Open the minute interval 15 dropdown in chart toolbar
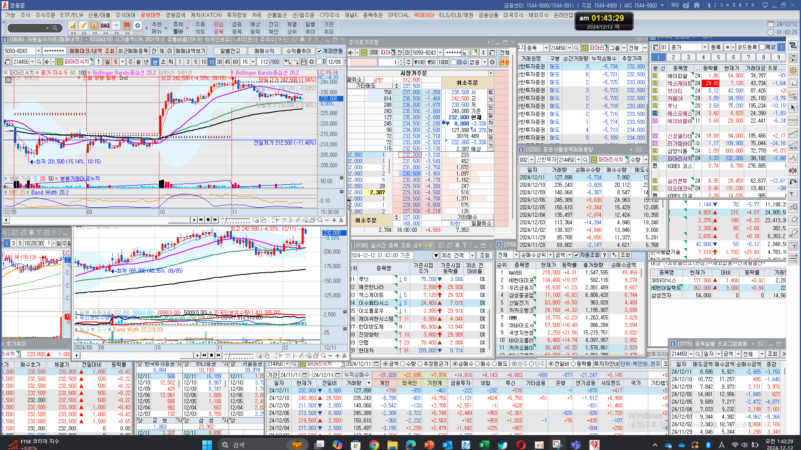Viewport: 801px width, 450px height. click(x=253, y=62)
